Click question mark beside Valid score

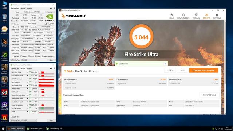tap(165, 64)
